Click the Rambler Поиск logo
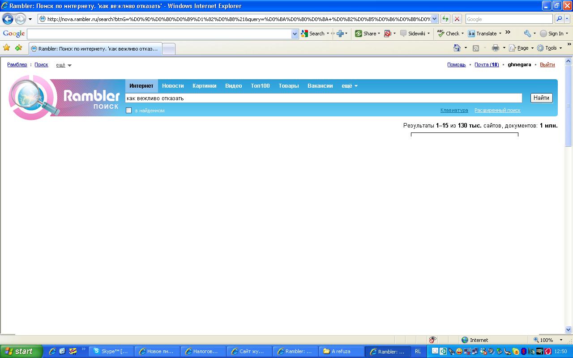 (x=64, y=98)
